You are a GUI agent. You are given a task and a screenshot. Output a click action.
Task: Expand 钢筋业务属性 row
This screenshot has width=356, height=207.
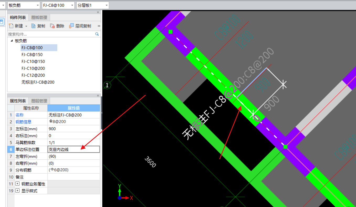click(18, 184)
